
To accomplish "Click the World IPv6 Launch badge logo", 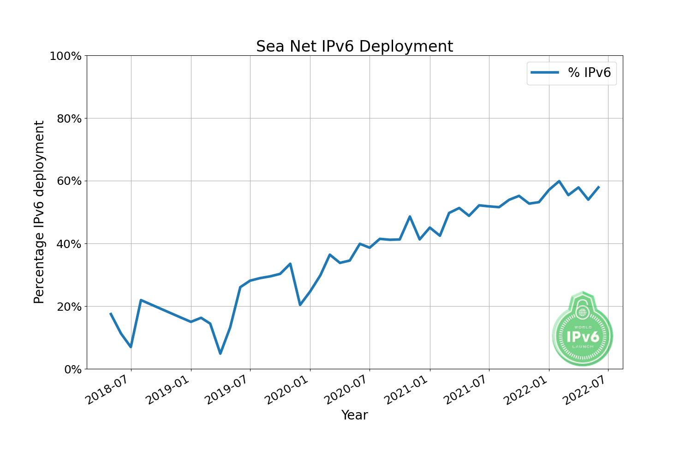I will [583, 330].
